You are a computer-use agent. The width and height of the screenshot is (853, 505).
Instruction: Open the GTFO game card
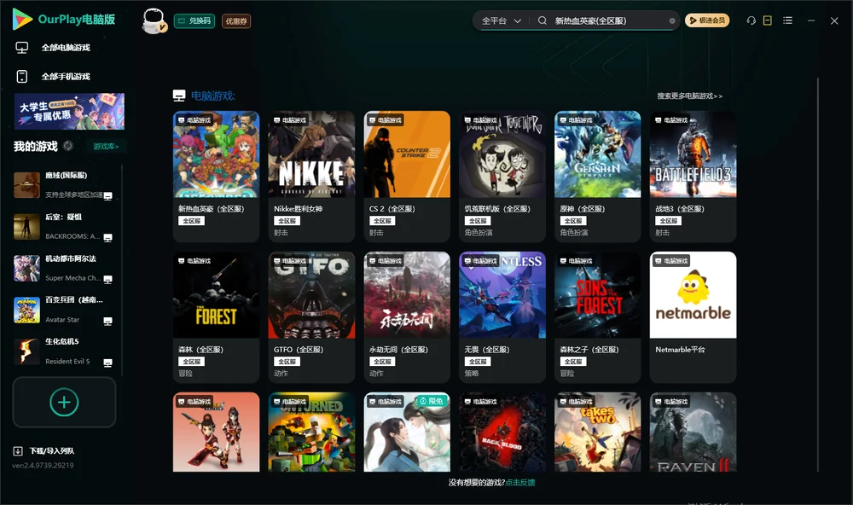311,317
